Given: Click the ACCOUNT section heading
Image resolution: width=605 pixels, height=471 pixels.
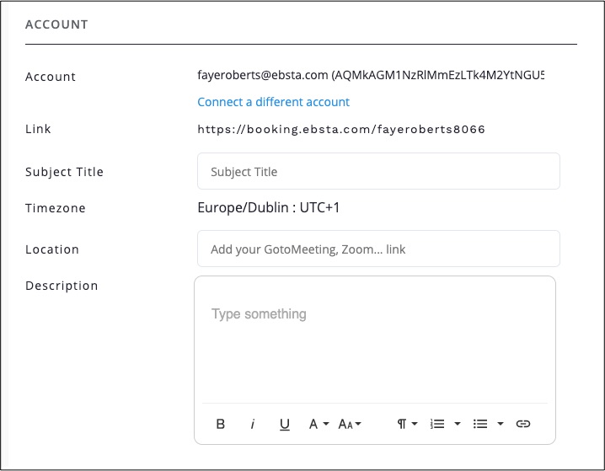Looking at the screenshot, I should 56,24.
